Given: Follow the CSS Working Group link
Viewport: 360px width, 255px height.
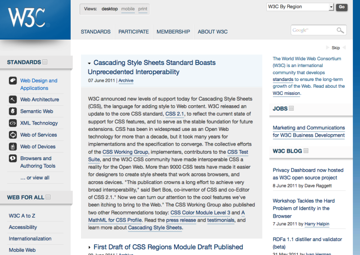Looking at the screenshot, I should (125, 152).
